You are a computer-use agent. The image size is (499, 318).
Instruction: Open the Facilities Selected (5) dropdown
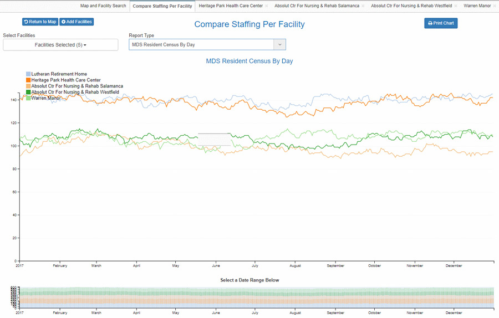pyautogui.click(x=60, y=45)
